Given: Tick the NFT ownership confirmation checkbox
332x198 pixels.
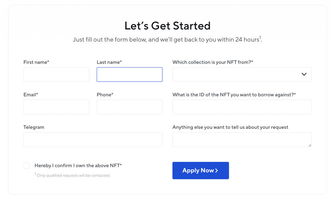Looking at the screenshot, I should [27, 165].
